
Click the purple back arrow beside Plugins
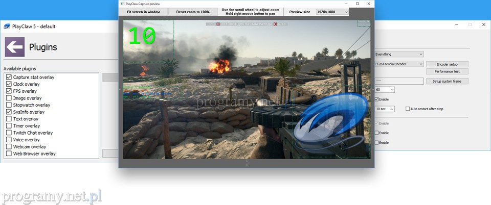[x=15, y=47]
